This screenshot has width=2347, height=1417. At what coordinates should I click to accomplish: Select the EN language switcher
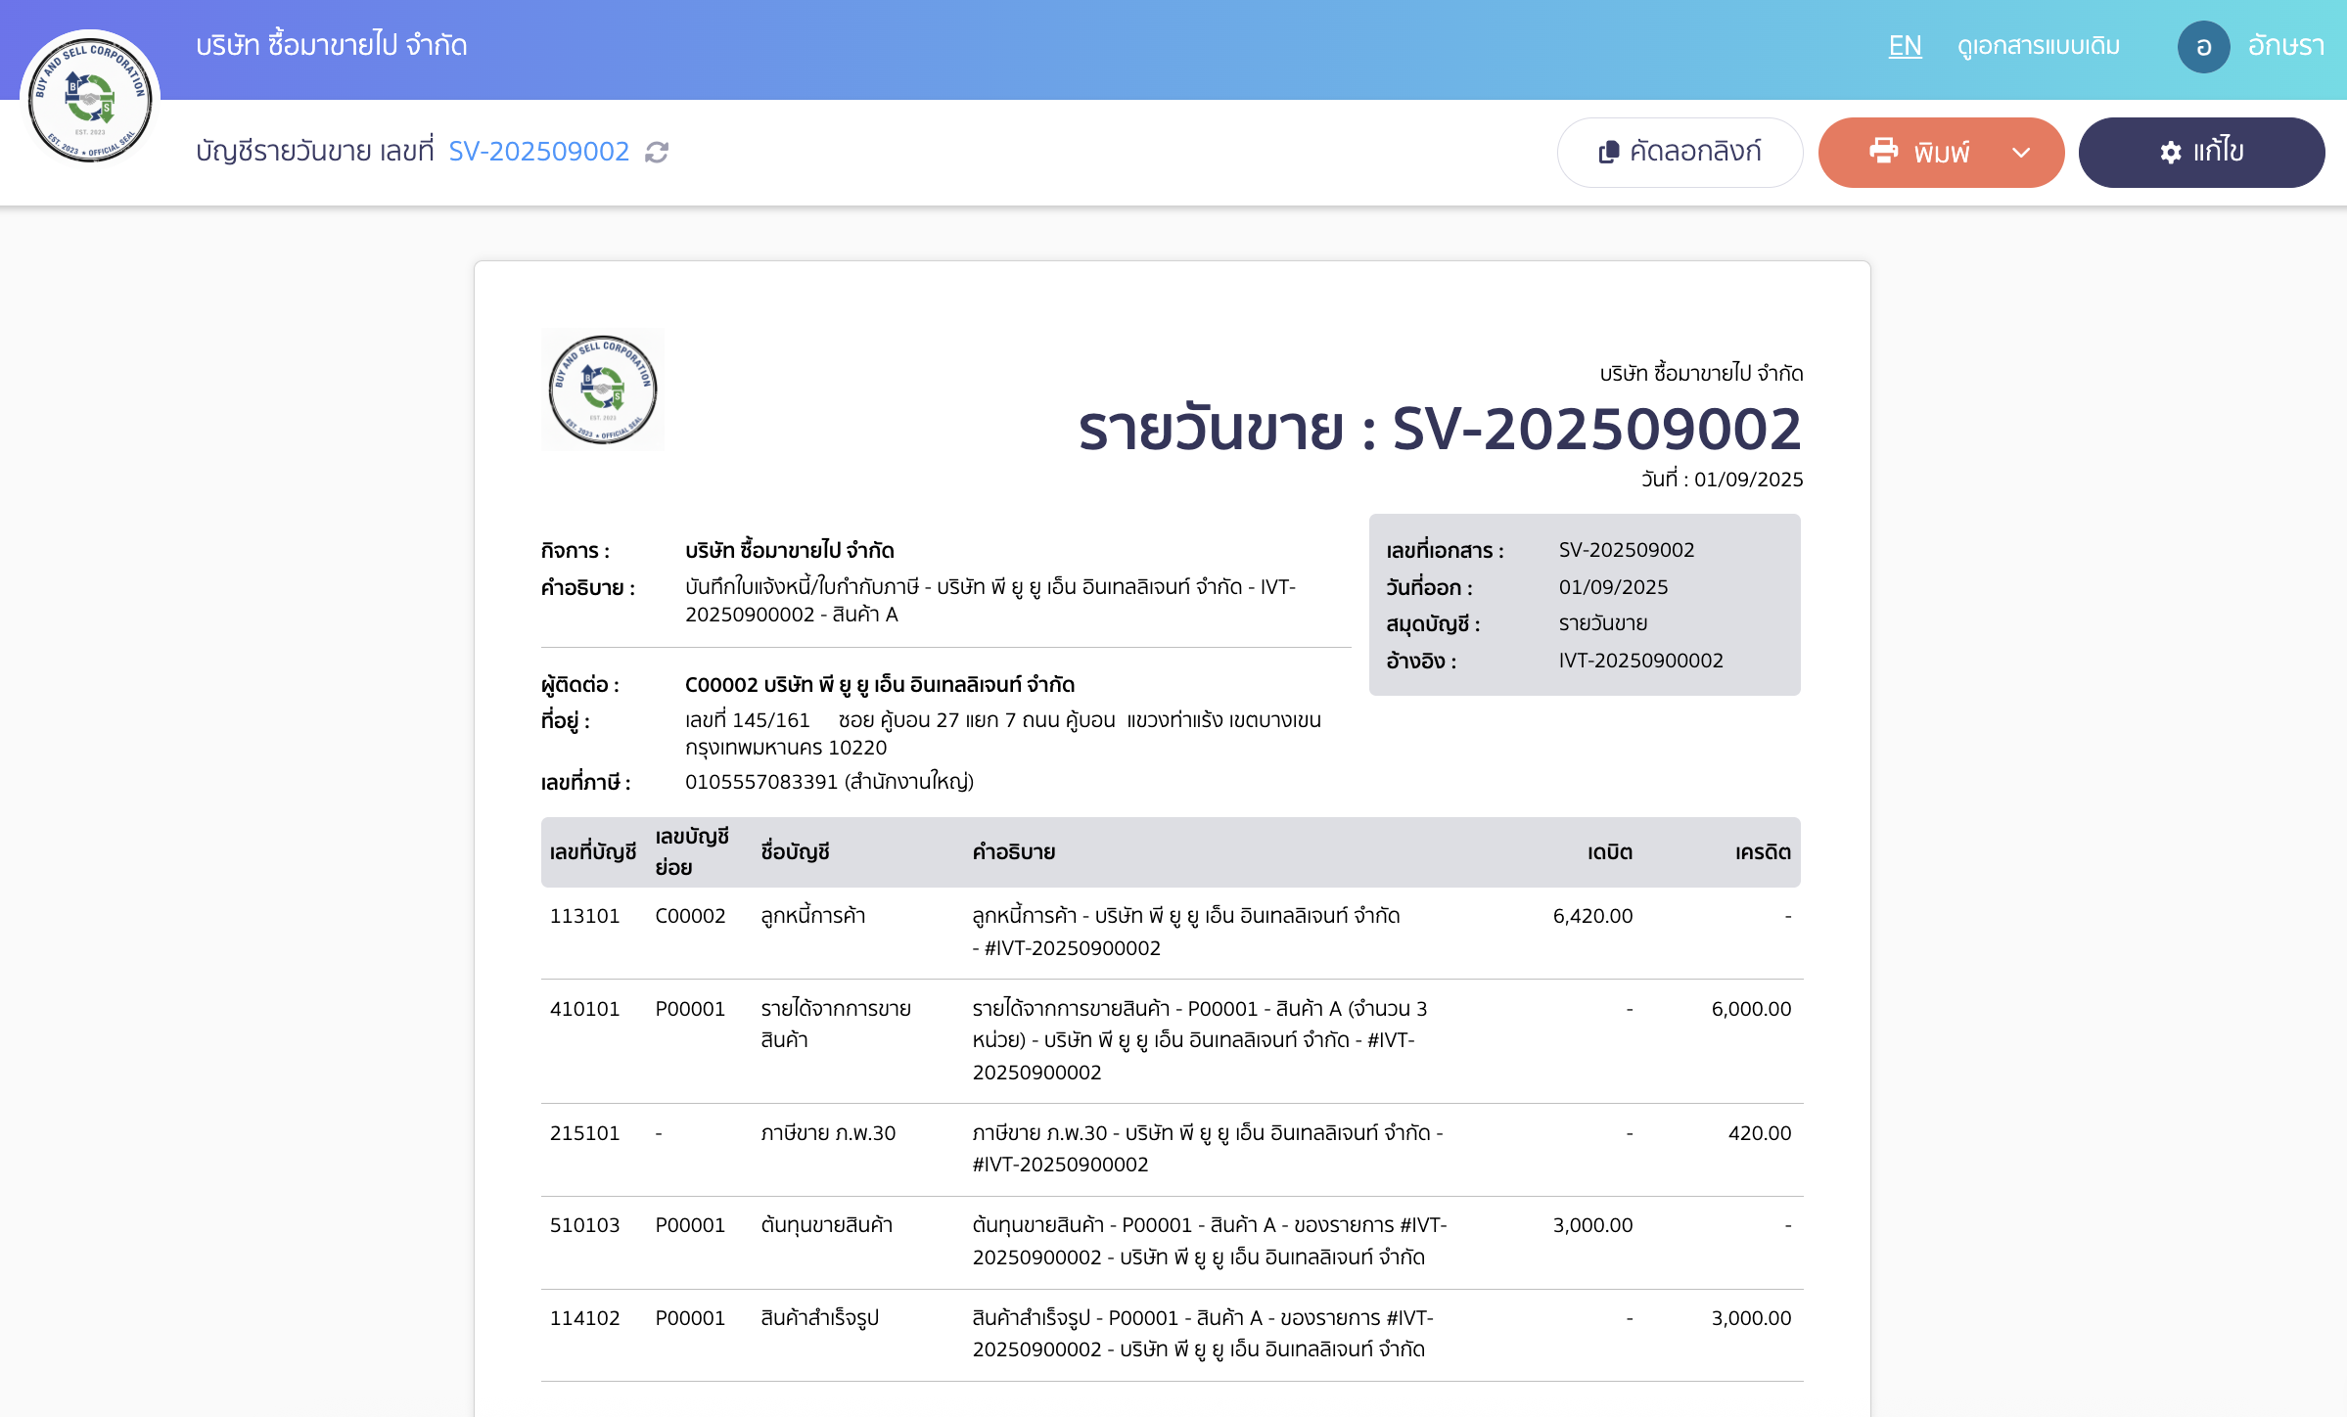tap(1904, 45)
